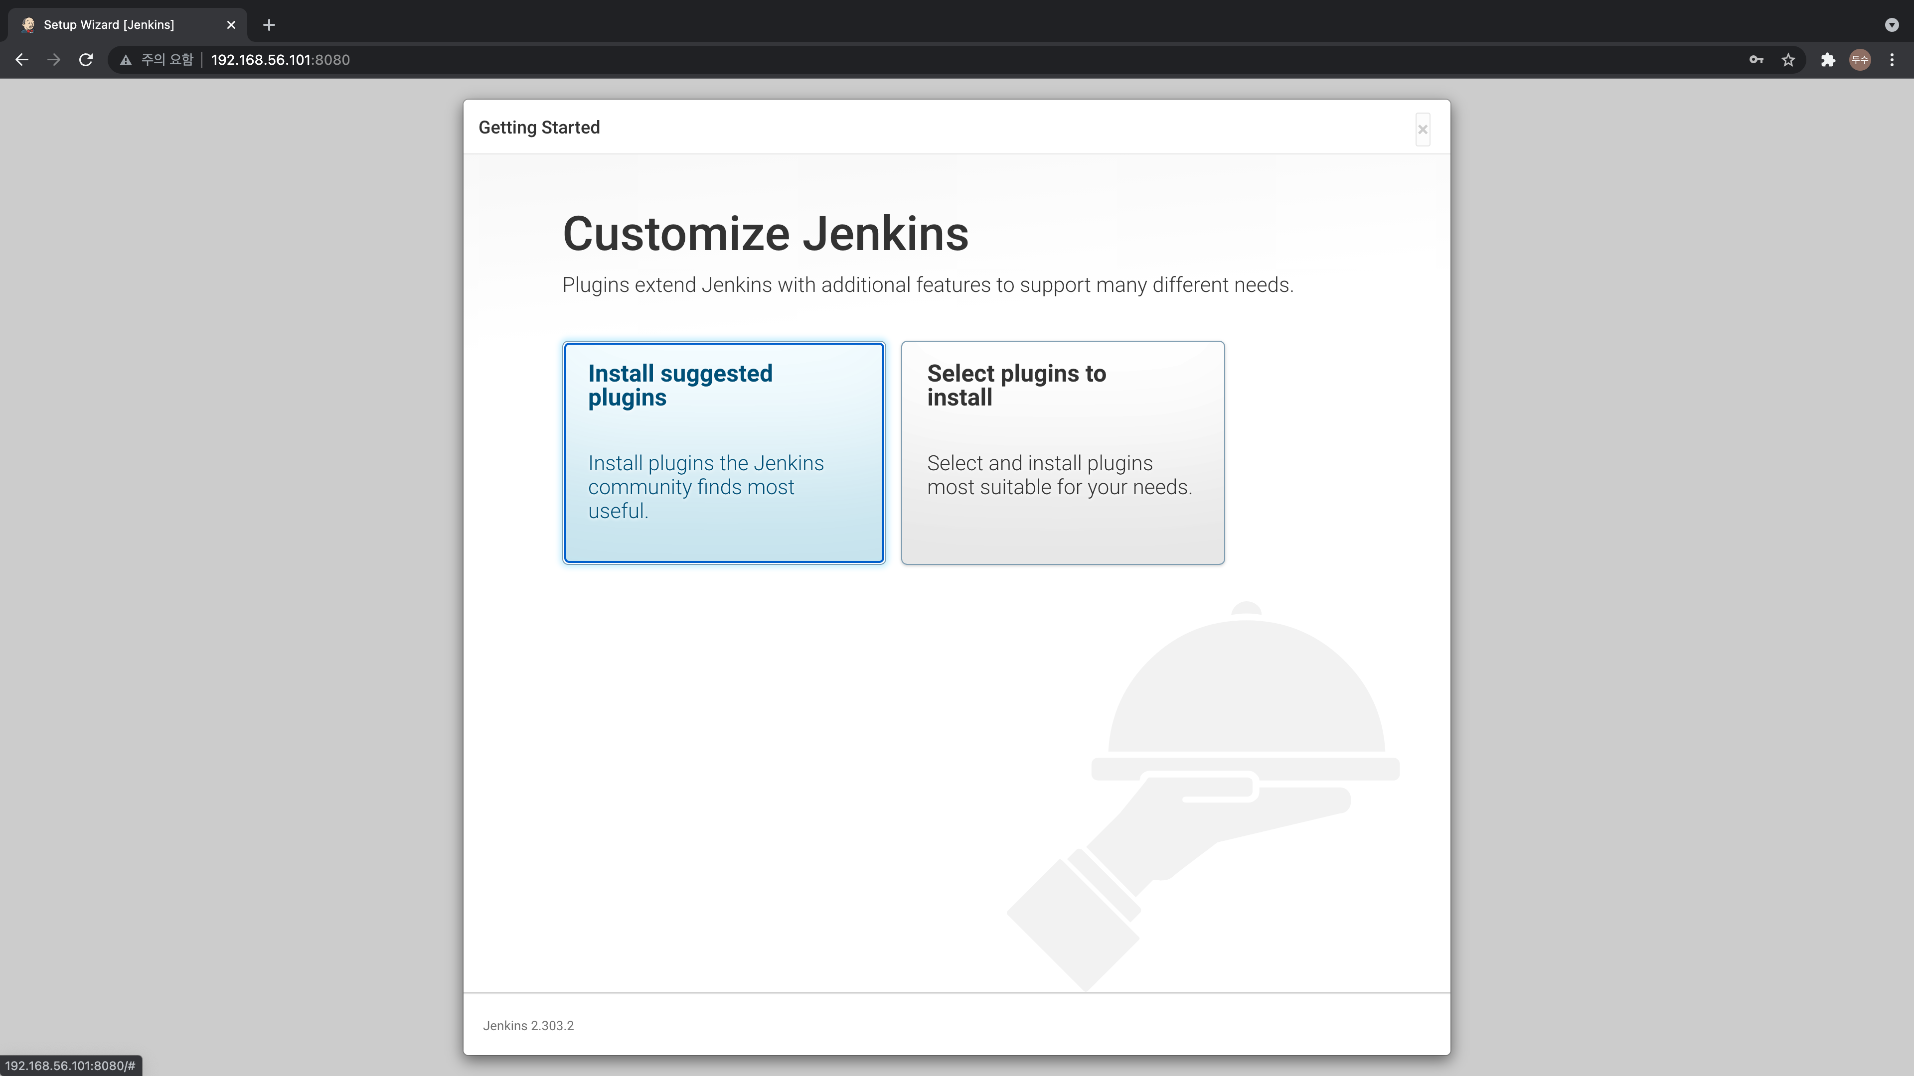This screenshot has height=1076, width=1914.
Task: Open the saved passwords key icon
Action: (x=1755, y=59)
